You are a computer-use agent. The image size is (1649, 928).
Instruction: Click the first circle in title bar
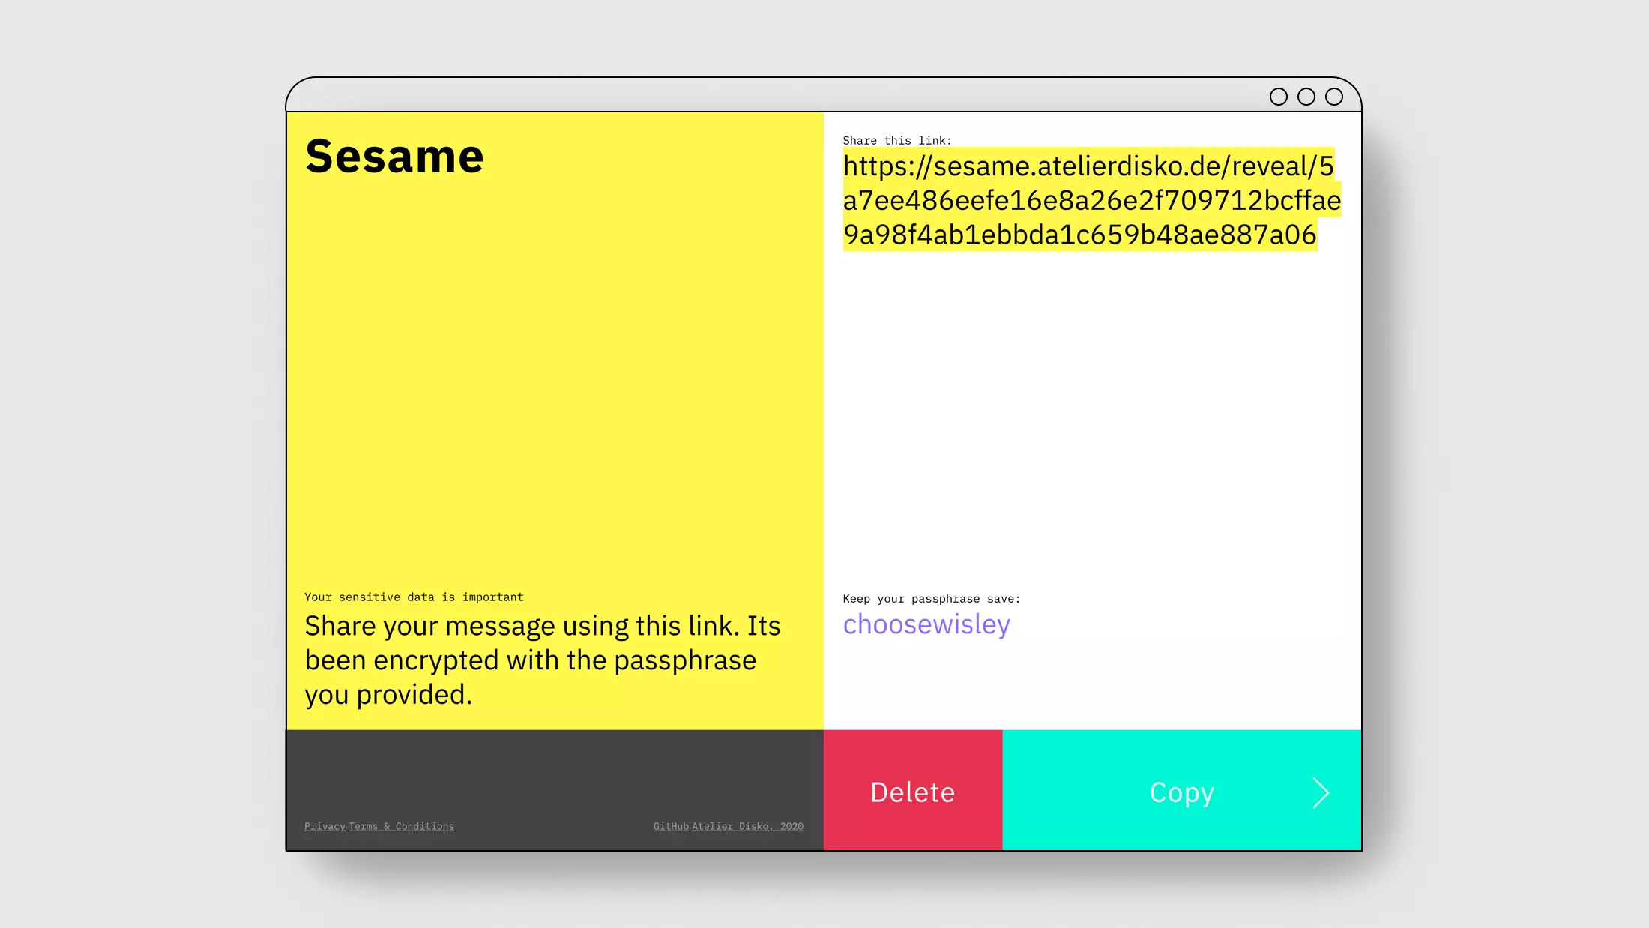(1279, 97)
